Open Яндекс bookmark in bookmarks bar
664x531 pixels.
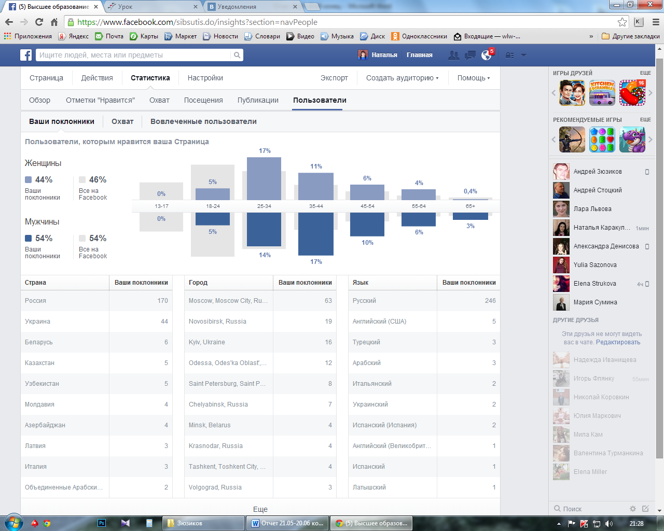click(74, 36)
